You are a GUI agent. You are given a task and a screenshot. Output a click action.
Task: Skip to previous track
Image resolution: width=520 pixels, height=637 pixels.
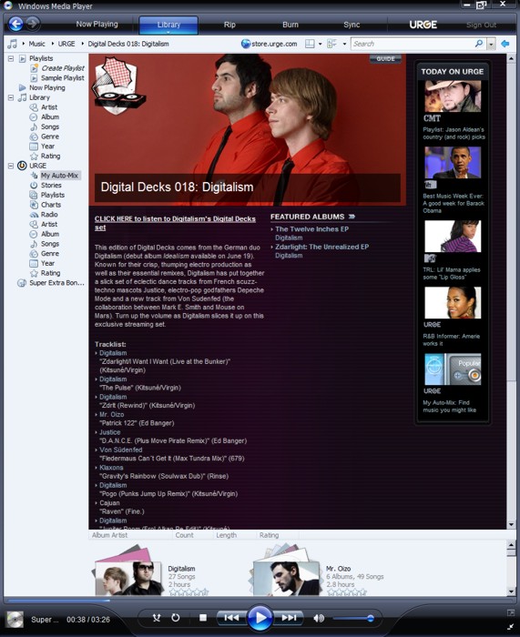click(x=231, y=618)
